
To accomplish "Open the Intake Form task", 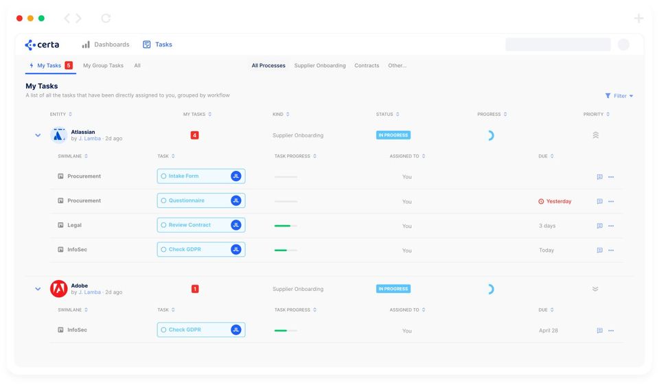I will tap(201, 176).
